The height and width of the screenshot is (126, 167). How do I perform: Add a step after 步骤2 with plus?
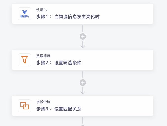[83, 82]
